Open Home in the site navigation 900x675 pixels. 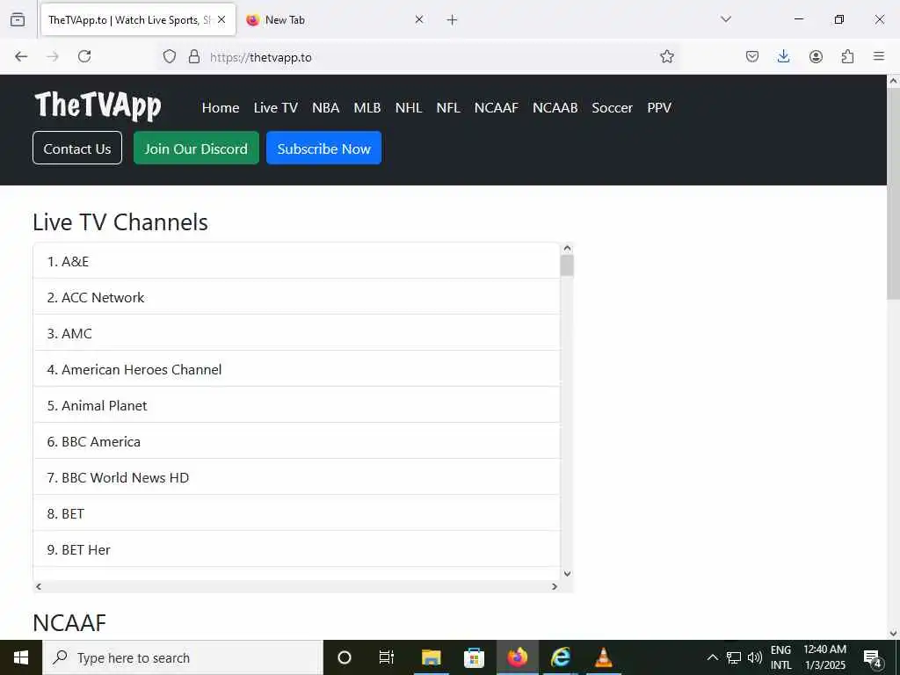pos(221,107)
